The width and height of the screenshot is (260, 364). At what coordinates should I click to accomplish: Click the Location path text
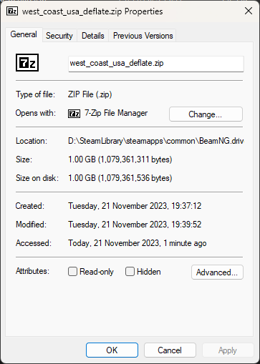point(155,141)
